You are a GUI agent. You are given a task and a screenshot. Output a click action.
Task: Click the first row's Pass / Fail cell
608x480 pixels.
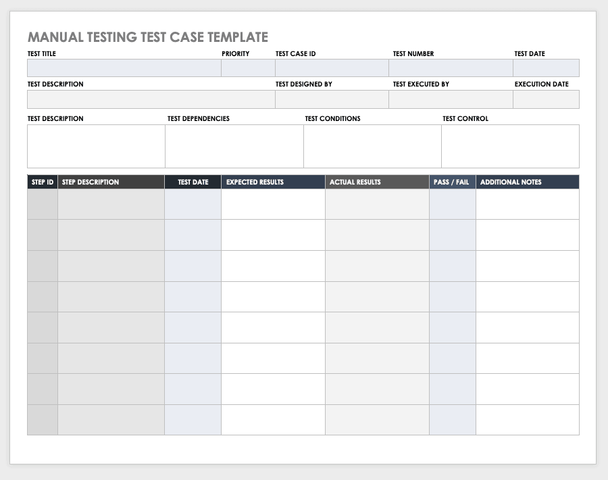click(x=452, y=204)
